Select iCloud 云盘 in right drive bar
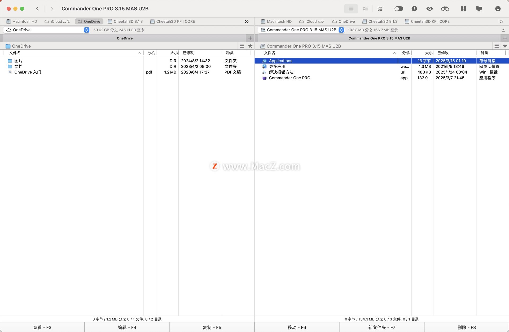 pos(312,21)
